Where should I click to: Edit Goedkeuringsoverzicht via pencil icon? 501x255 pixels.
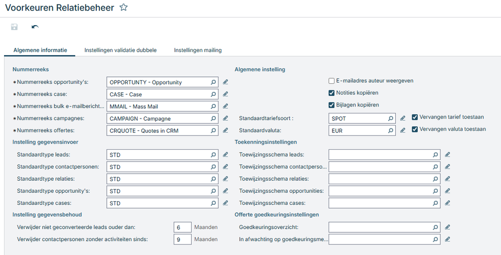click(447, 227)
